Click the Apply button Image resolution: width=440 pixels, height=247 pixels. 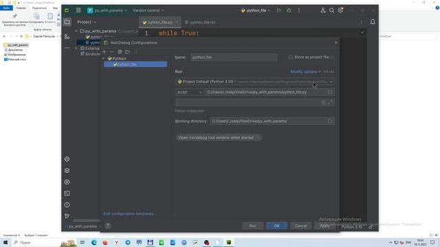(x=325, y=226)
